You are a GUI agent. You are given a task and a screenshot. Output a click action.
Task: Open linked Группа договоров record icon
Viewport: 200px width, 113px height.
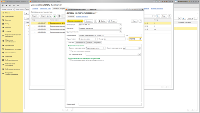[x=120, y=32]
